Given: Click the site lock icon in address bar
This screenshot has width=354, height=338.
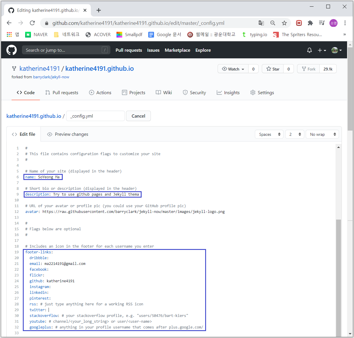Looking at the screenshot, I should tap(47, 23).
